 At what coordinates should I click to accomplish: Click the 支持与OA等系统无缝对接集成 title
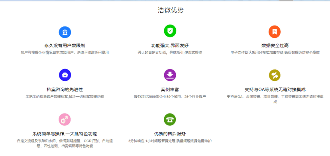coord(275,90)
